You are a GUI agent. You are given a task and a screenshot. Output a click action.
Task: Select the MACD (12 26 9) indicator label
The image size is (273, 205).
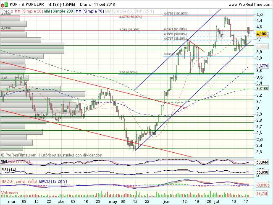point(53,182)
